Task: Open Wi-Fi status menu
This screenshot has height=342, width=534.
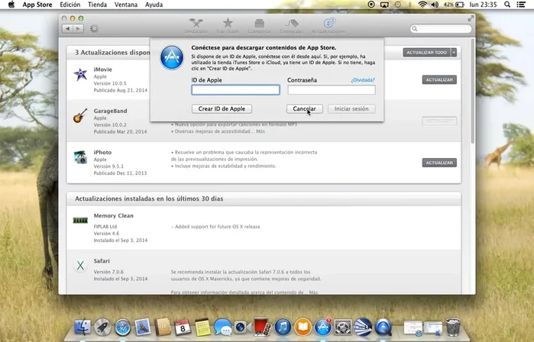Action: pyautogui.click(x=422, y=5)
